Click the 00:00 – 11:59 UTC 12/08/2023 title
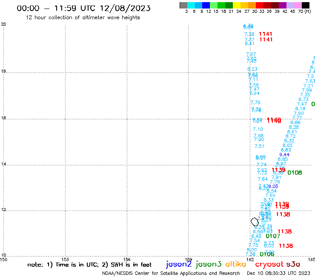Image resolution: width=315 pixels, height=277 pixels. [x=83, y=8]
